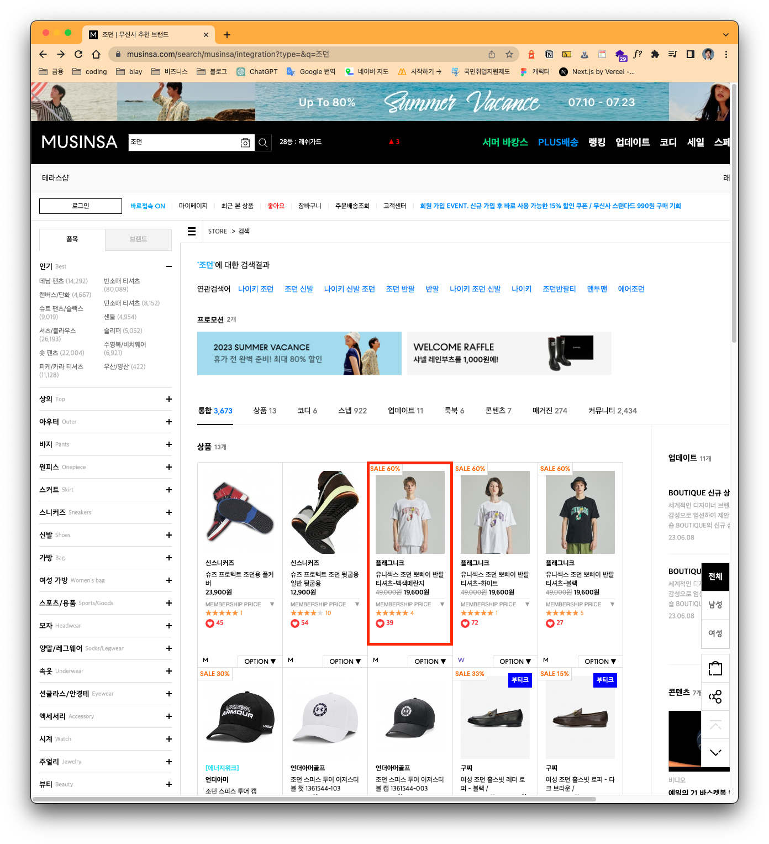Open the Chrome profile avatar icon
Screen dimensions: 769x844
click(x=708, y=54)
